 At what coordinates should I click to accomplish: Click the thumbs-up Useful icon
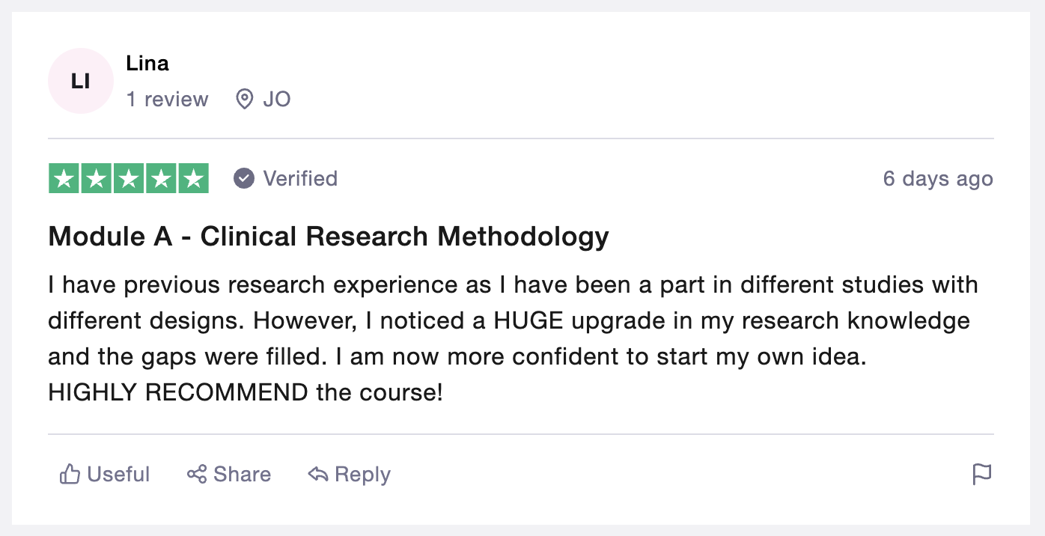(x=70, y=474)
